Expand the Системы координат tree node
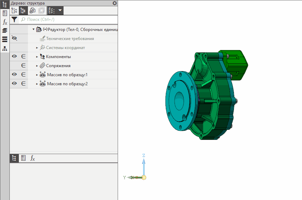302x200 pixels. tap(37, 48)
